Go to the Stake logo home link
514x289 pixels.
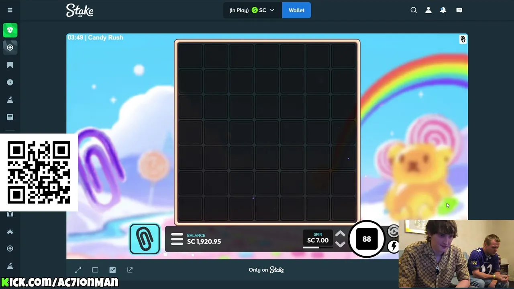click(x=80, y=10)
